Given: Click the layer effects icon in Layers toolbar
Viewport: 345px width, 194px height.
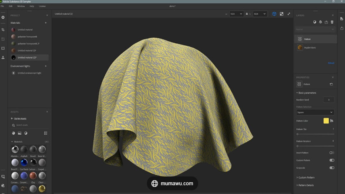Looking at the screenshot, I should pos(321,22).
